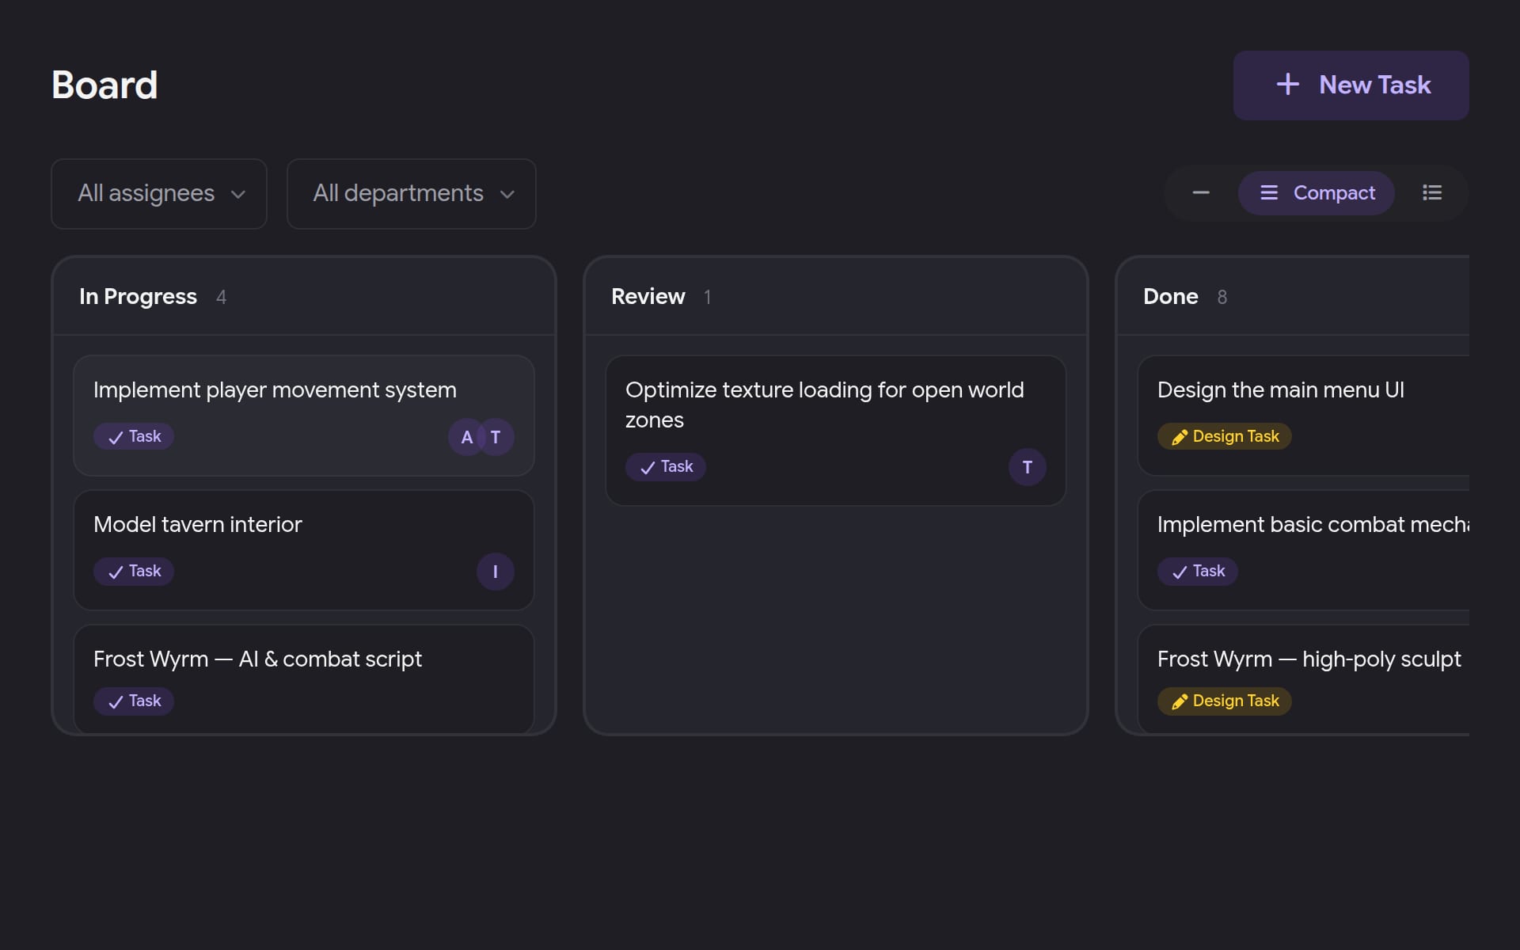
Task: Click Task tag on player movement card
Action: pos(134,436)
